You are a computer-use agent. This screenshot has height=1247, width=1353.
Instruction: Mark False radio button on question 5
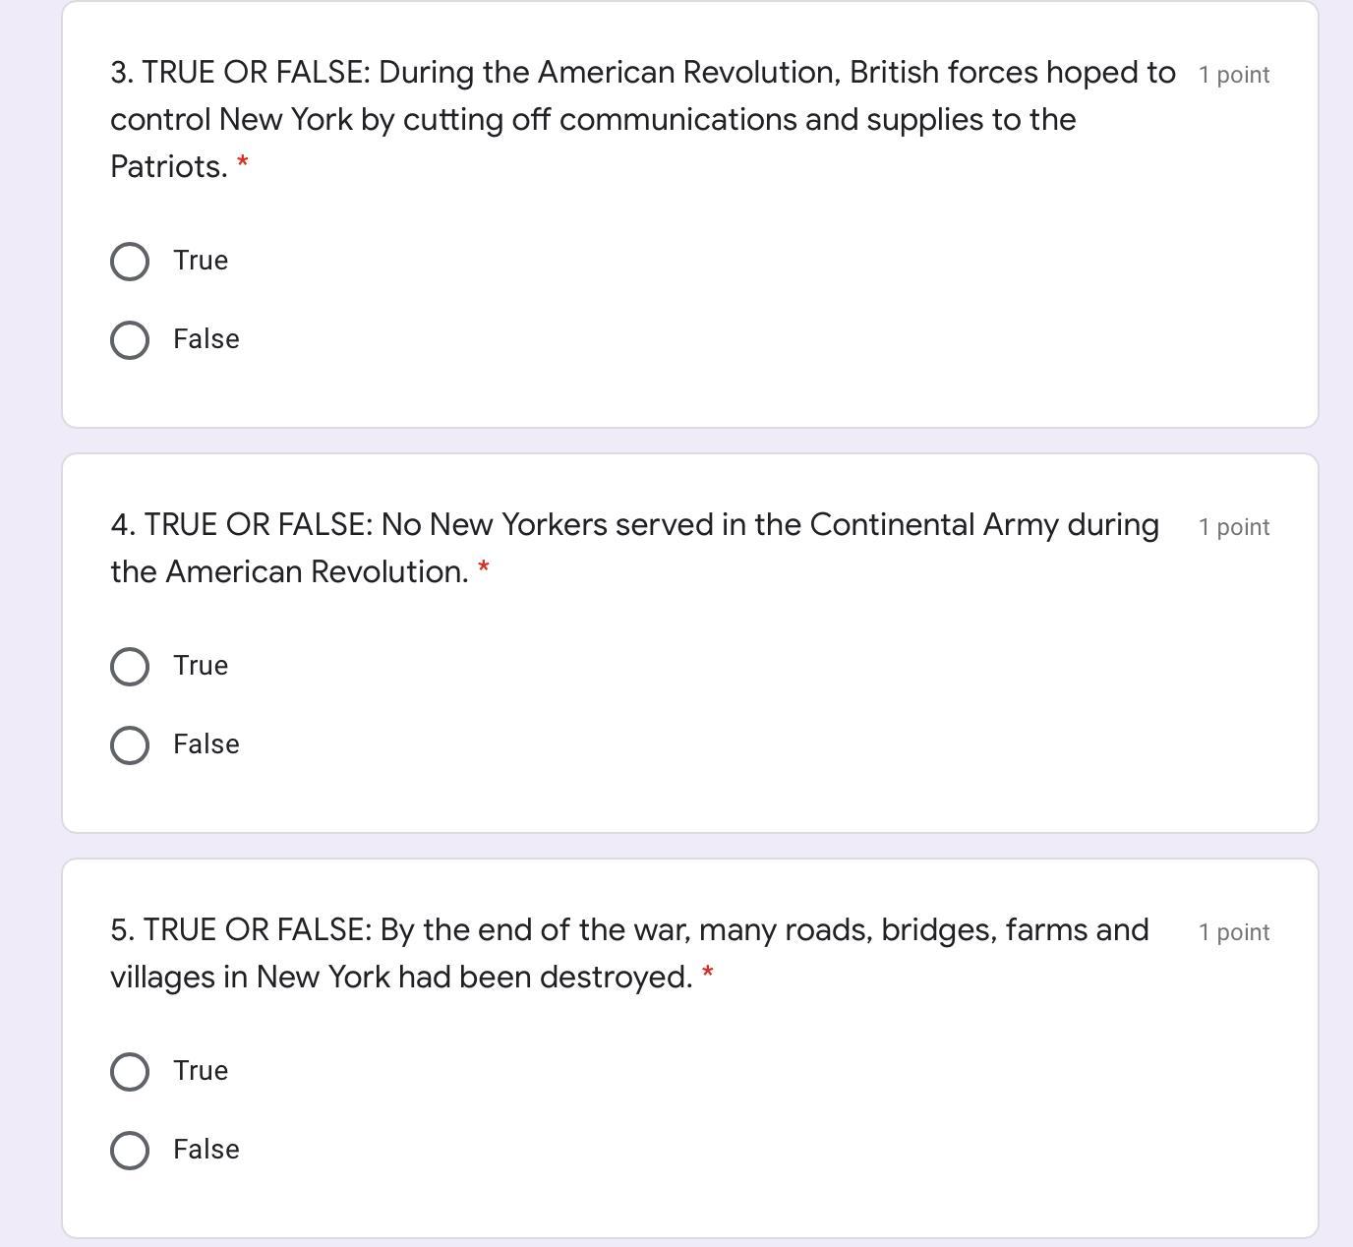point(130,1151)
